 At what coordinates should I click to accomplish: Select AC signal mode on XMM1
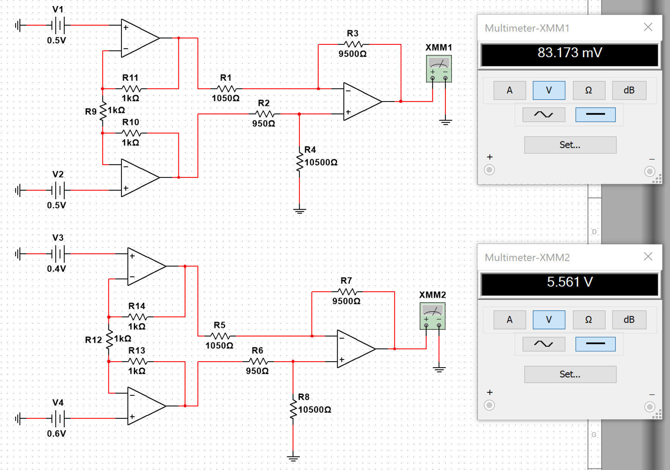point(543,114)
